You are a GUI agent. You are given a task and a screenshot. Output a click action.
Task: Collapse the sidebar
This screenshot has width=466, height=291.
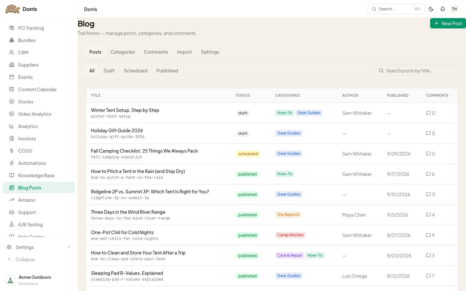pyautogui.click(x=21, y=259)
